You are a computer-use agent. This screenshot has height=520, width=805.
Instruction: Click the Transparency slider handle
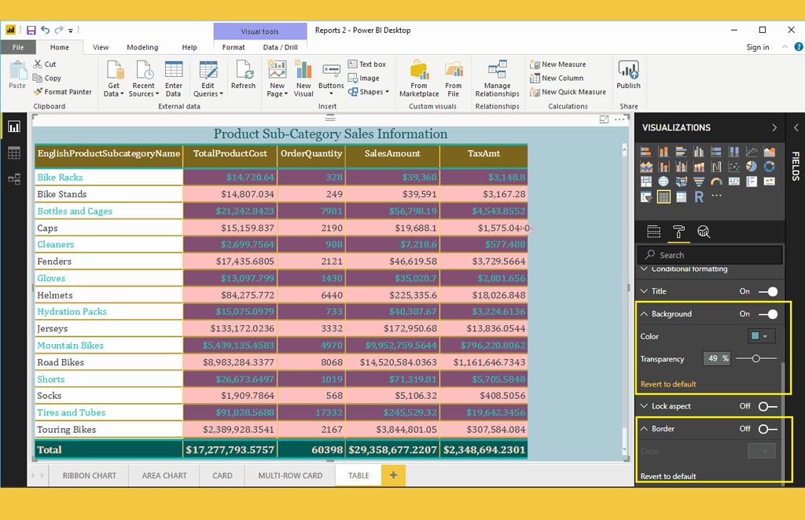[x=755, y=359]
